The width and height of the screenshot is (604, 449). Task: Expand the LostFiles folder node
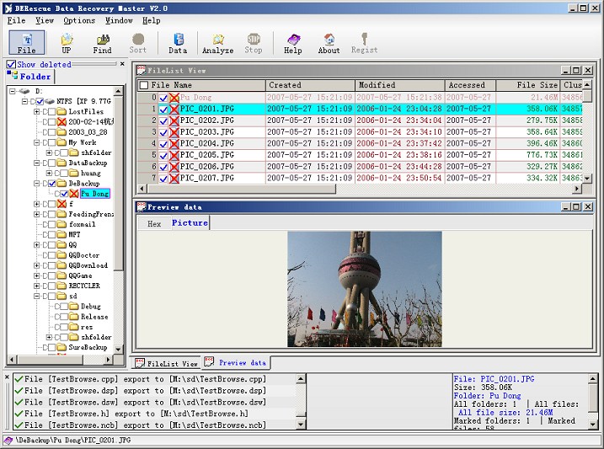point(37,112)
